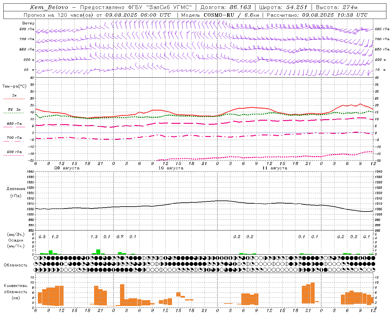Click the Модель COSMO-RU / 6.6км label

tap(220, 15)
